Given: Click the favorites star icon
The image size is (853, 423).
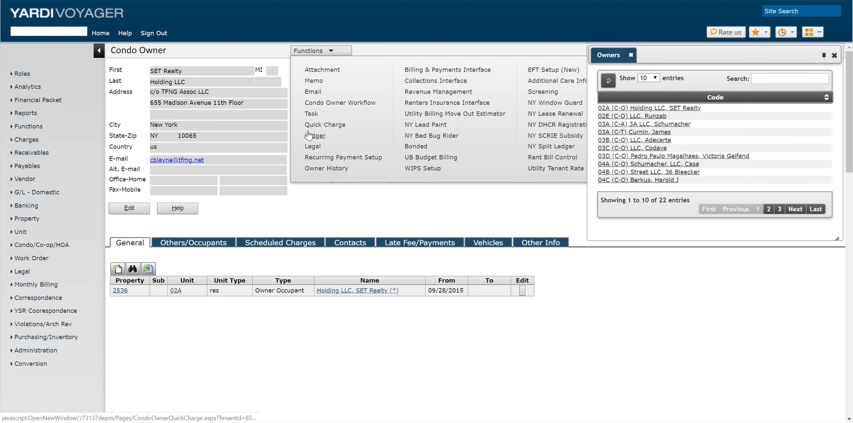Looking at the screenshot, I should click(x=755, y=32).
